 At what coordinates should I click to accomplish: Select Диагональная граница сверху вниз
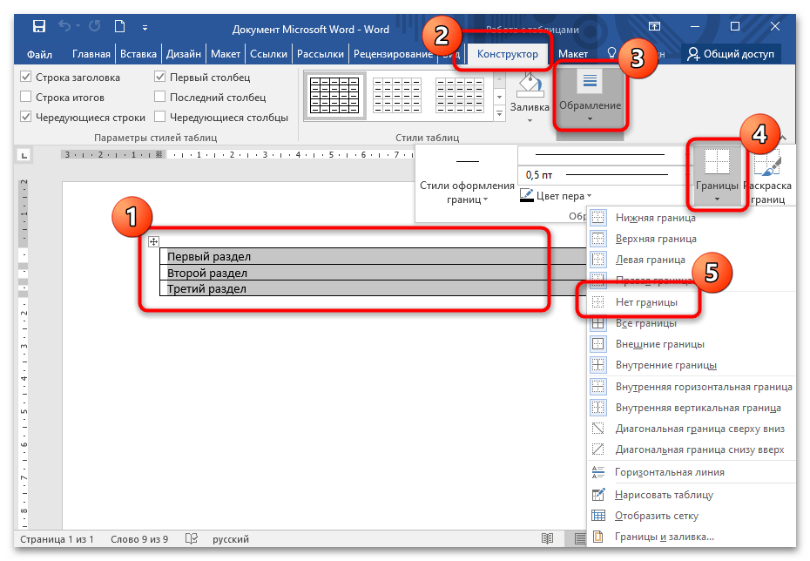[x=692, y=429]
